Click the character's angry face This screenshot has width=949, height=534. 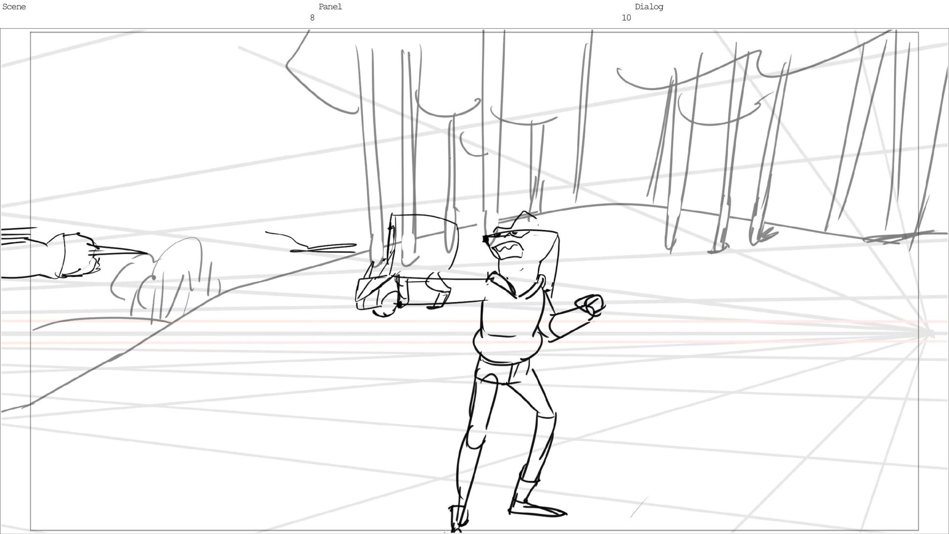pyautogui.click(x=510, y=249)
